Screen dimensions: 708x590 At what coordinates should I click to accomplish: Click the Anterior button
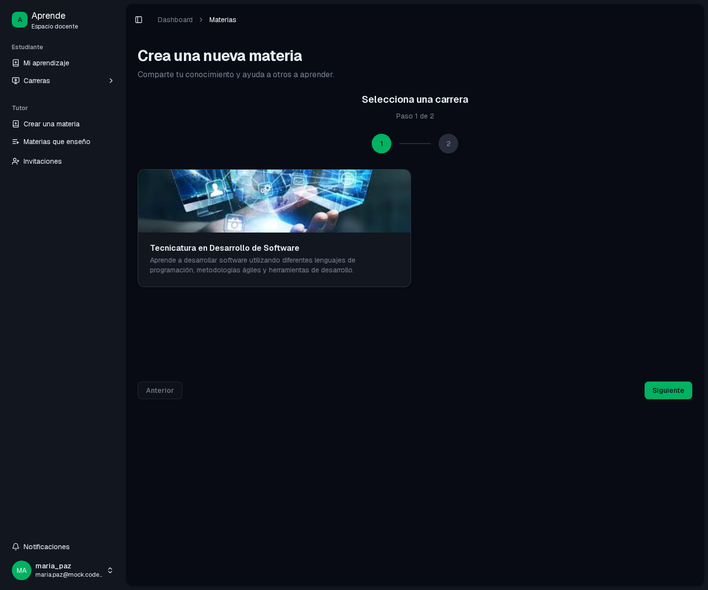point(160,390)
